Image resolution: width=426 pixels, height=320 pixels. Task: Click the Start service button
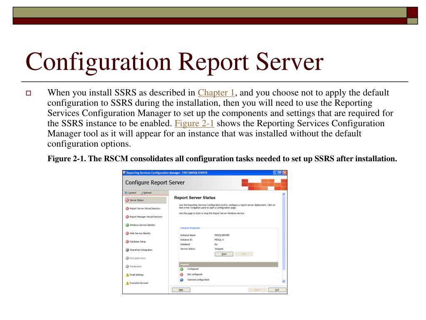pyautogui.click(x=224, y=254)
